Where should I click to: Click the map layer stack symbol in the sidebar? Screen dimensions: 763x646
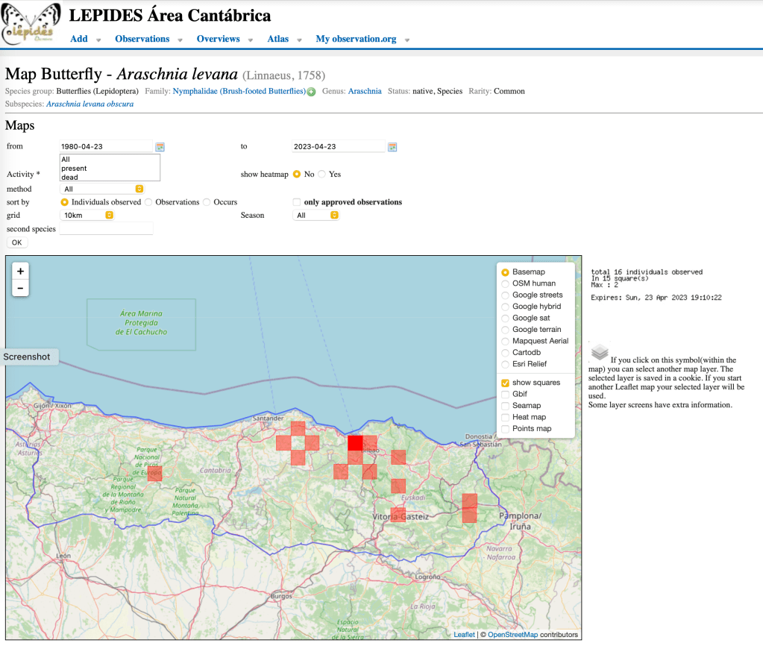(599, 351)
